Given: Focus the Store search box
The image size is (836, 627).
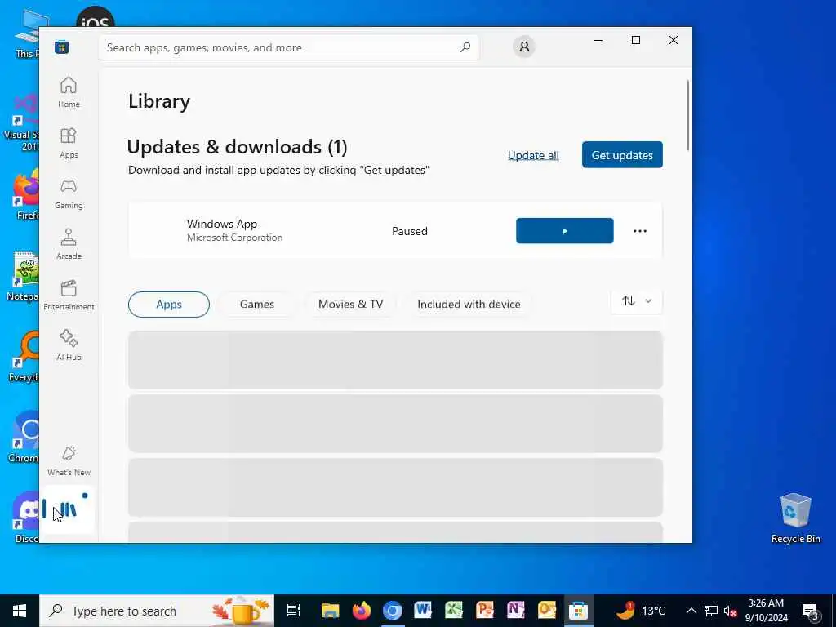Looking at the screenshot, I should coord(288,47).
